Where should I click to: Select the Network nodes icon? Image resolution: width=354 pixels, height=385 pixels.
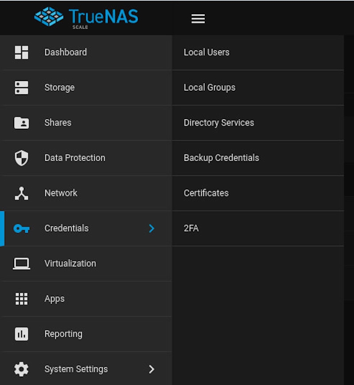pos(21,193)
